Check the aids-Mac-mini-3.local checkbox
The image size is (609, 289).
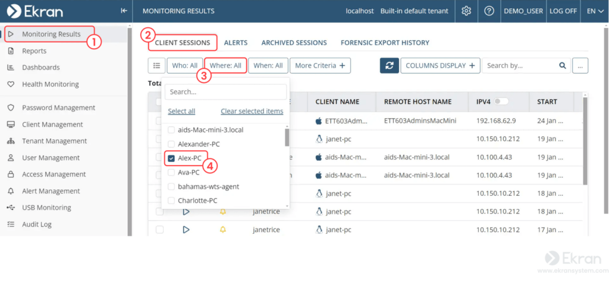click(x=171, y=130)
